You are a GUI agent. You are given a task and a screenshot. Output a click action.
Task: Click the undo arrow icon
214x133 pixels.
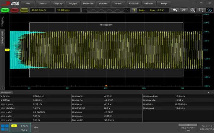(x=175, y=10)
